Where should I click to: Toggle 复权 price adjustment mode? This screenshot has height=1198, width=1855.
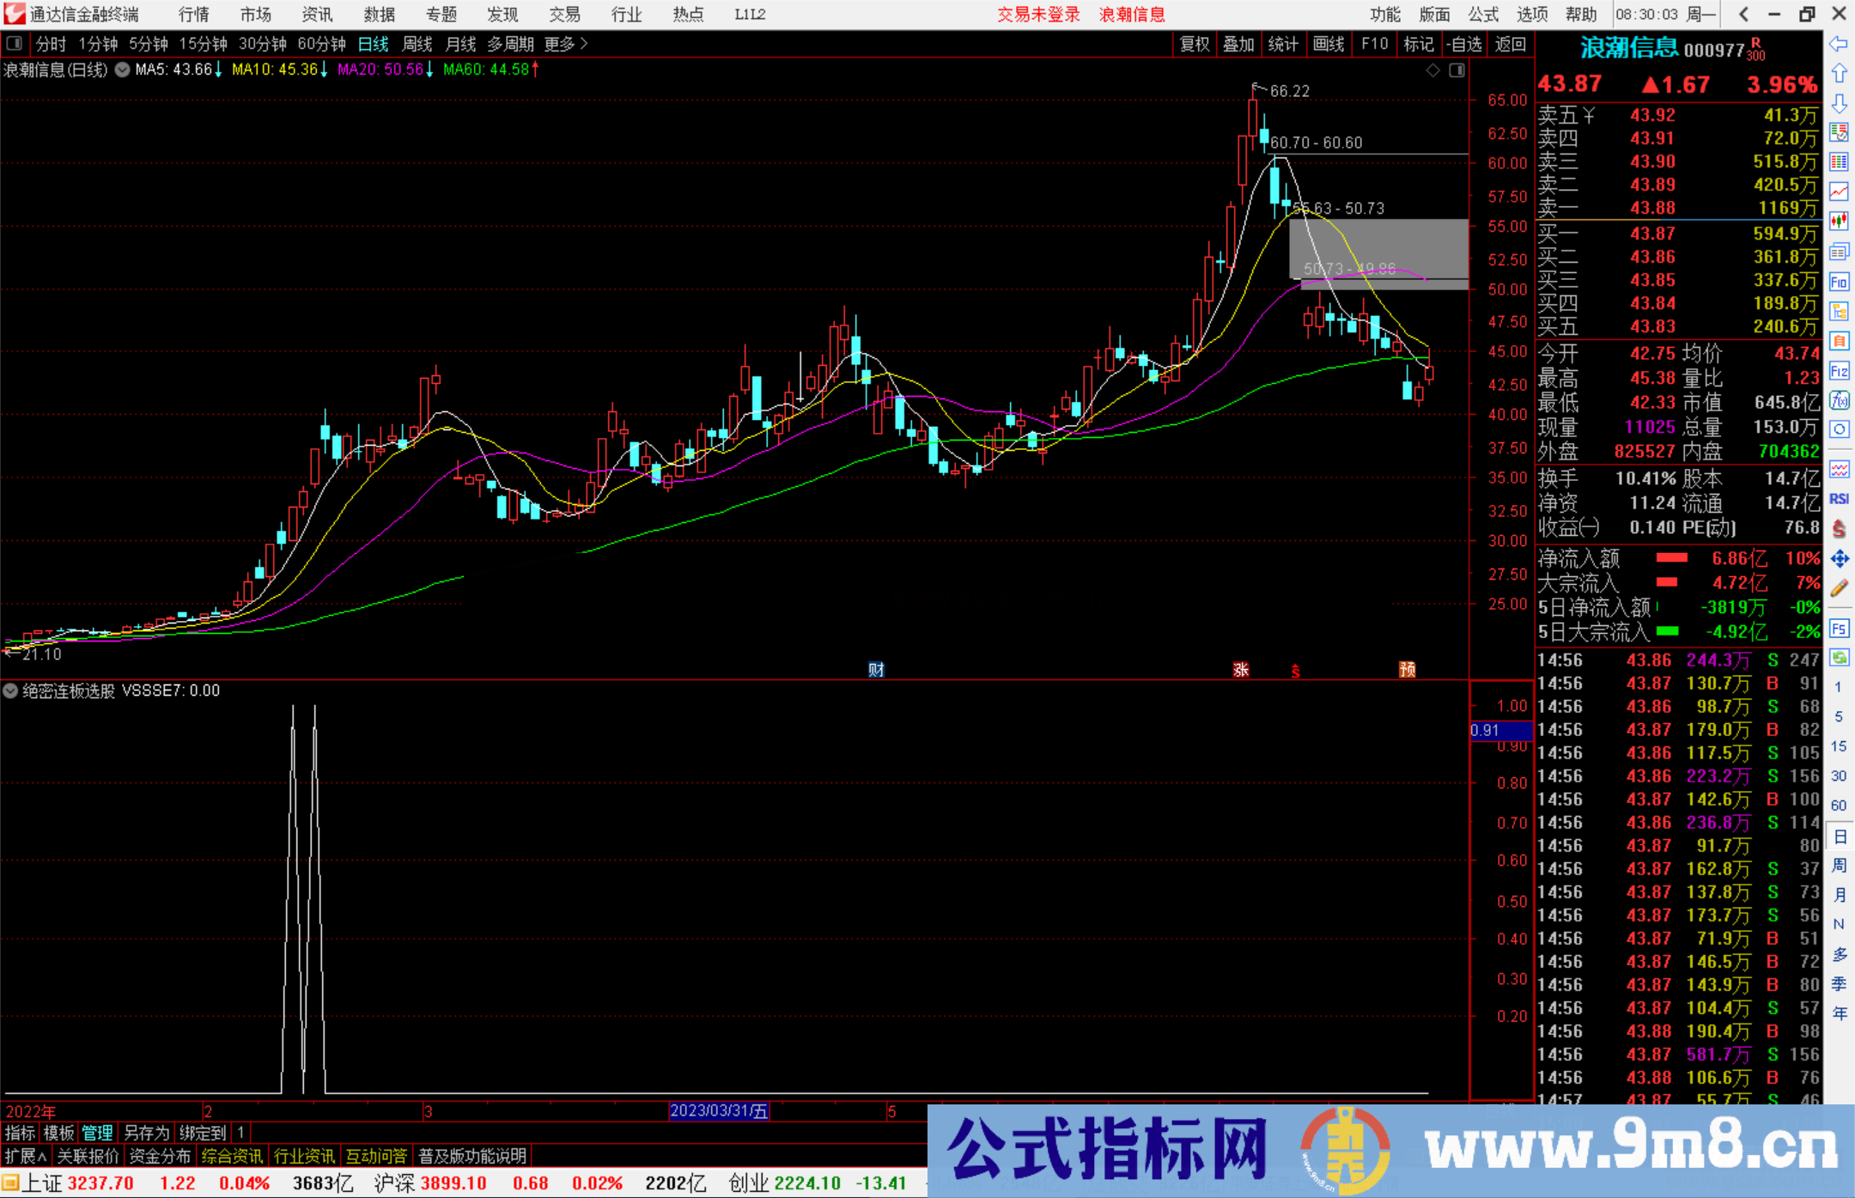pos(1194,44)
